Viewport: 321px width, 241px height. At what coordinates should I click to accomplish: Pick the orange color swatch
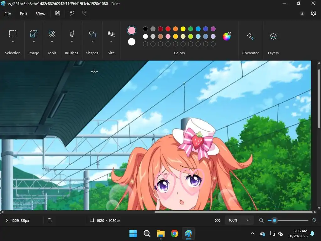[176, 29]
